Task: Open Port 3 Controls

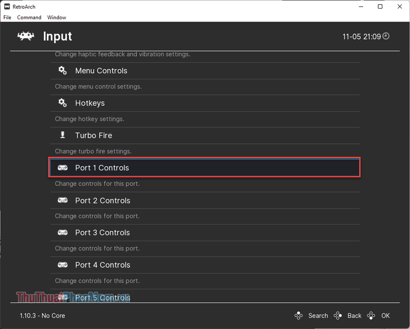Action: pos(205,232)
